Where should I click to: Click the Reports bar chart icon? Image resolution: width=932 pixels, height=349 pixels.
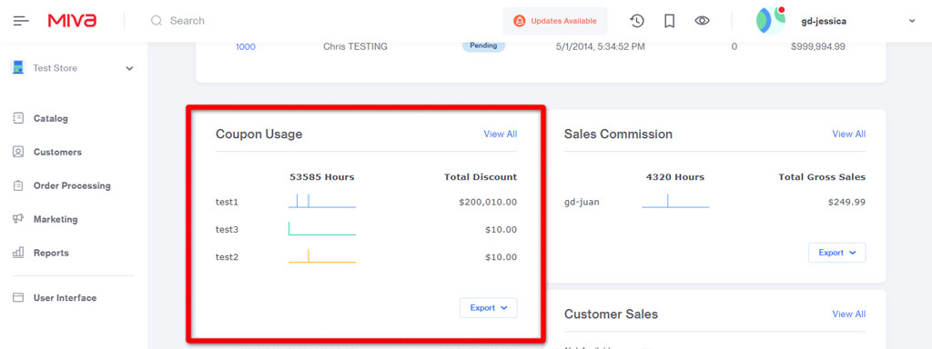[x=18, y=253]
